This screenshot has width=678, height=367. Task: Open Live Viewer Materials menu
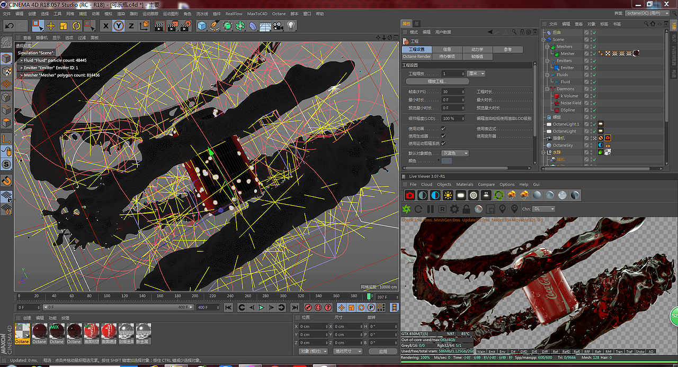[465, 185]
